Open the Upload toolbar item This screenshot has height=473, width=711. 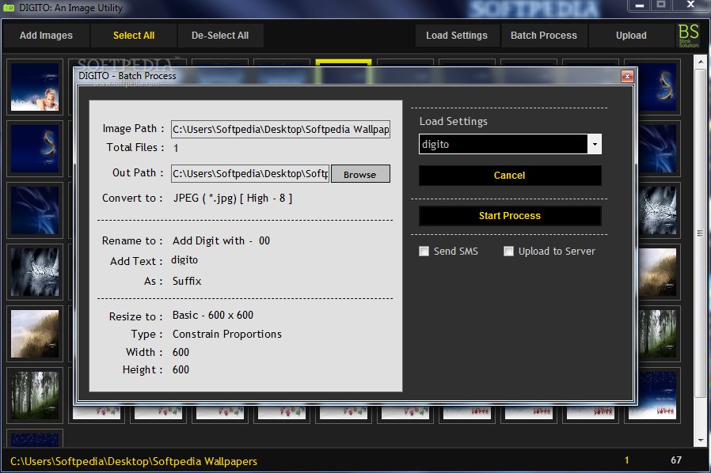pyautogui.click(x=631, y=36)
